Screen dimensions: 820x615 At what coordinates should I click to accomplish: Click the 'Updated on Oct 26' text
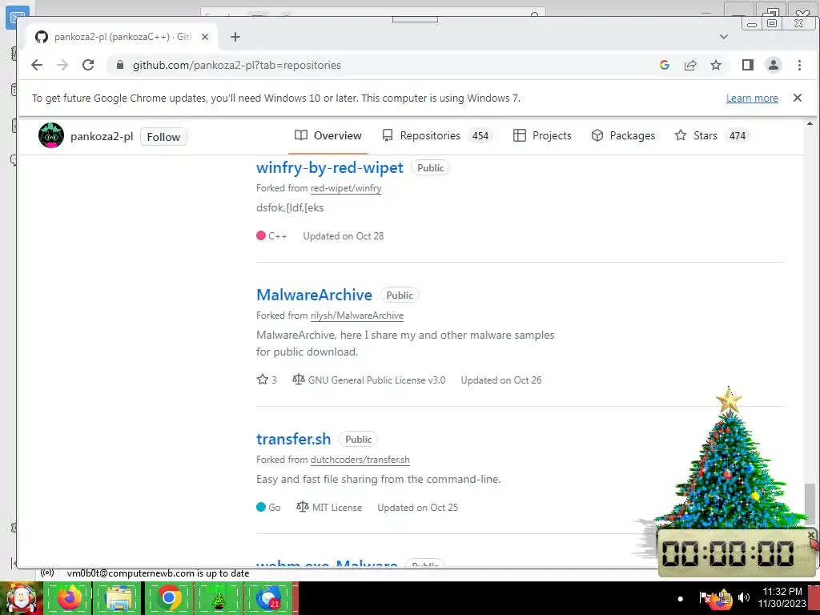coord(501,380)
